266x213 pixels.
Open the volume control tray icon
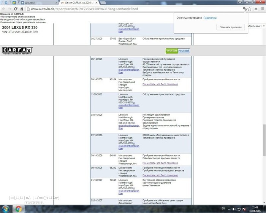pos(234,209)
